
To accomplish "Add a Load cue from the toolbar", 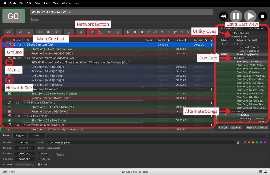I will tap(148, 32).
